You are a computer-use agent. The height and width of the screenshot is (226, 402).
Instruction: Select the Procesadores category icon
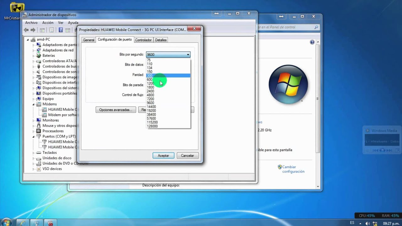(39, 131)
